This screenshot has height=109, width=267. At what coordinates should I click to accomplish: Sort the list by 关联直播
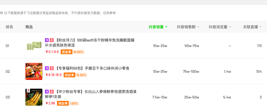coord(252,27)
